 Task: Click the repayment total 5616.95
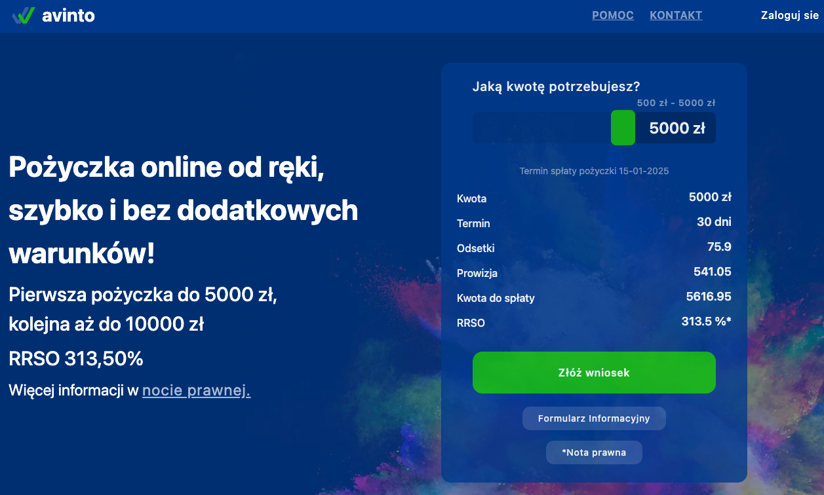[709, 297]
